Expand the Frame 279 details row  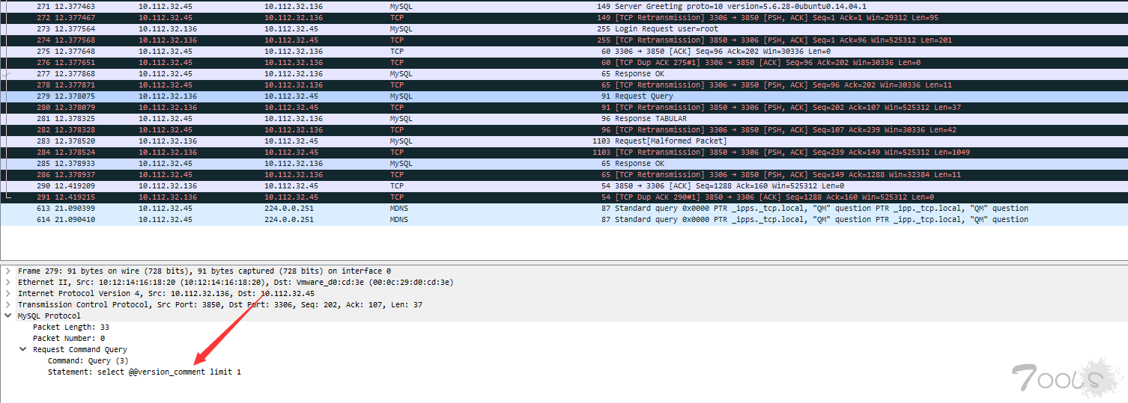tap(7, 271)
